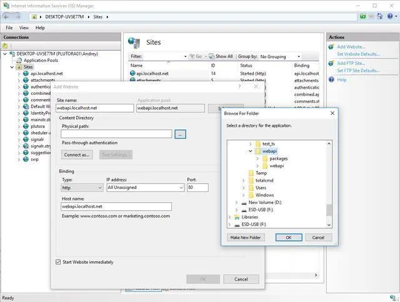Toggle Start Website immediately checkbox
Screen dimensions: 400x302
pyautogui.click(x=59, y=261)
